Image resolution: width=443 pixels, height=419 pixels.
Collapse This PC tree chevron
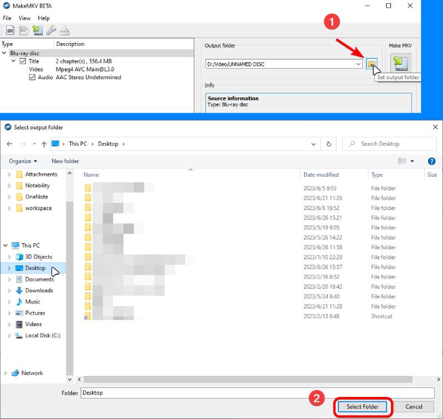[x=6, y=245]
